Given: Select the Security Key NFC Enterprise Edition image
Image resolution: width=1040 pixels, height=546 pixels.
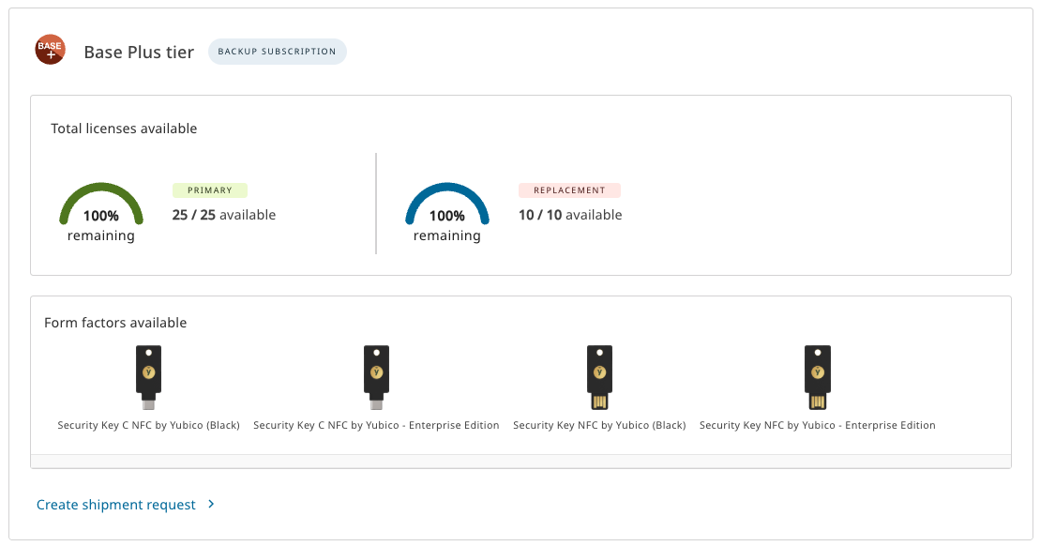Looking at the screenshot, I should tap(817, 377).
